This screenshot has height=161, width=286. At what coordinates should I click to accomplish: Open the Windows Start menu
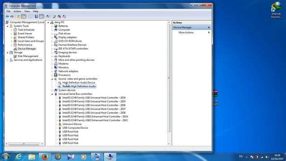tap(5, 157)
